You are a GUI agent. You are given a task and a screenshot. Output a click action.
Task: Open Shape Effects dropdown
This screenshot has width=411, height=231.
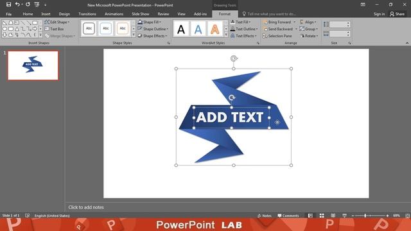152,36
